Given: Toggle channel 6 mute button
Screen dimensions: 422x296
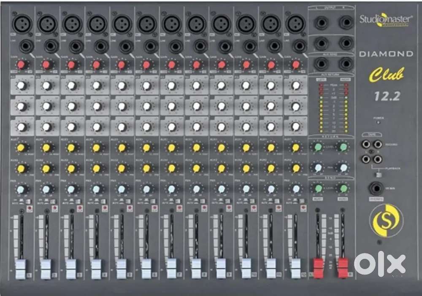Looking at the screenshot, I should (152, 202).
